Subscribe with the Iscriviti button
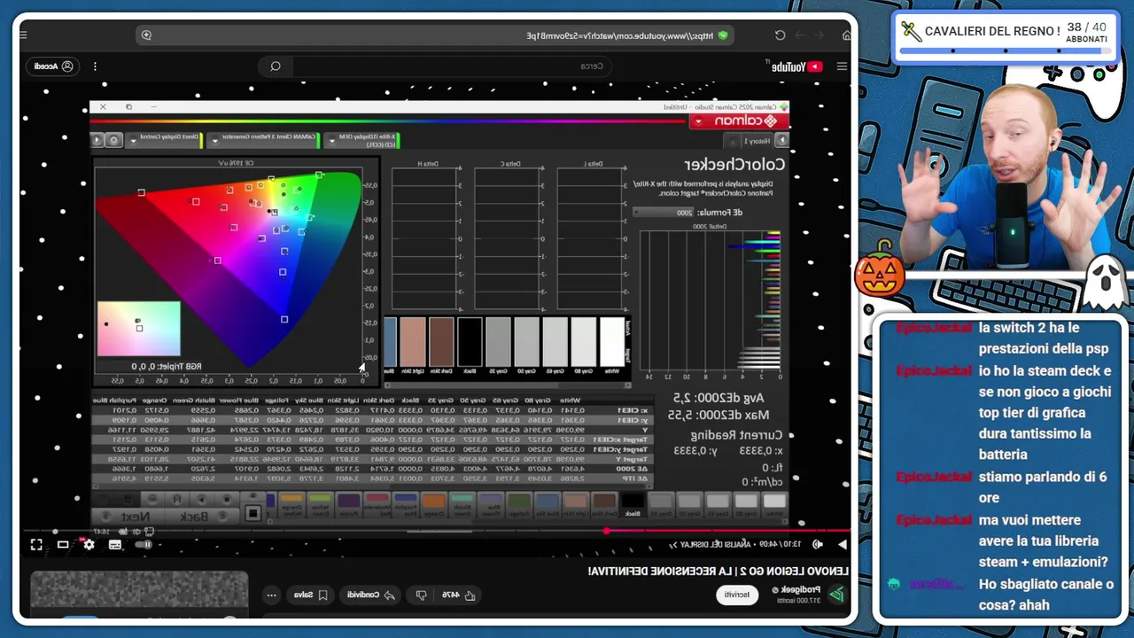 [x=738, y=595]
